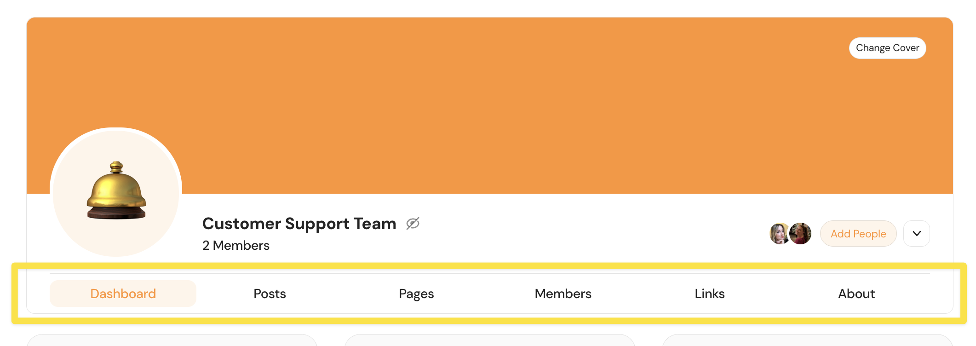976x346 pixels.
Task: Open the red-haired member's avatar
Action: click(x=801, y=234)
